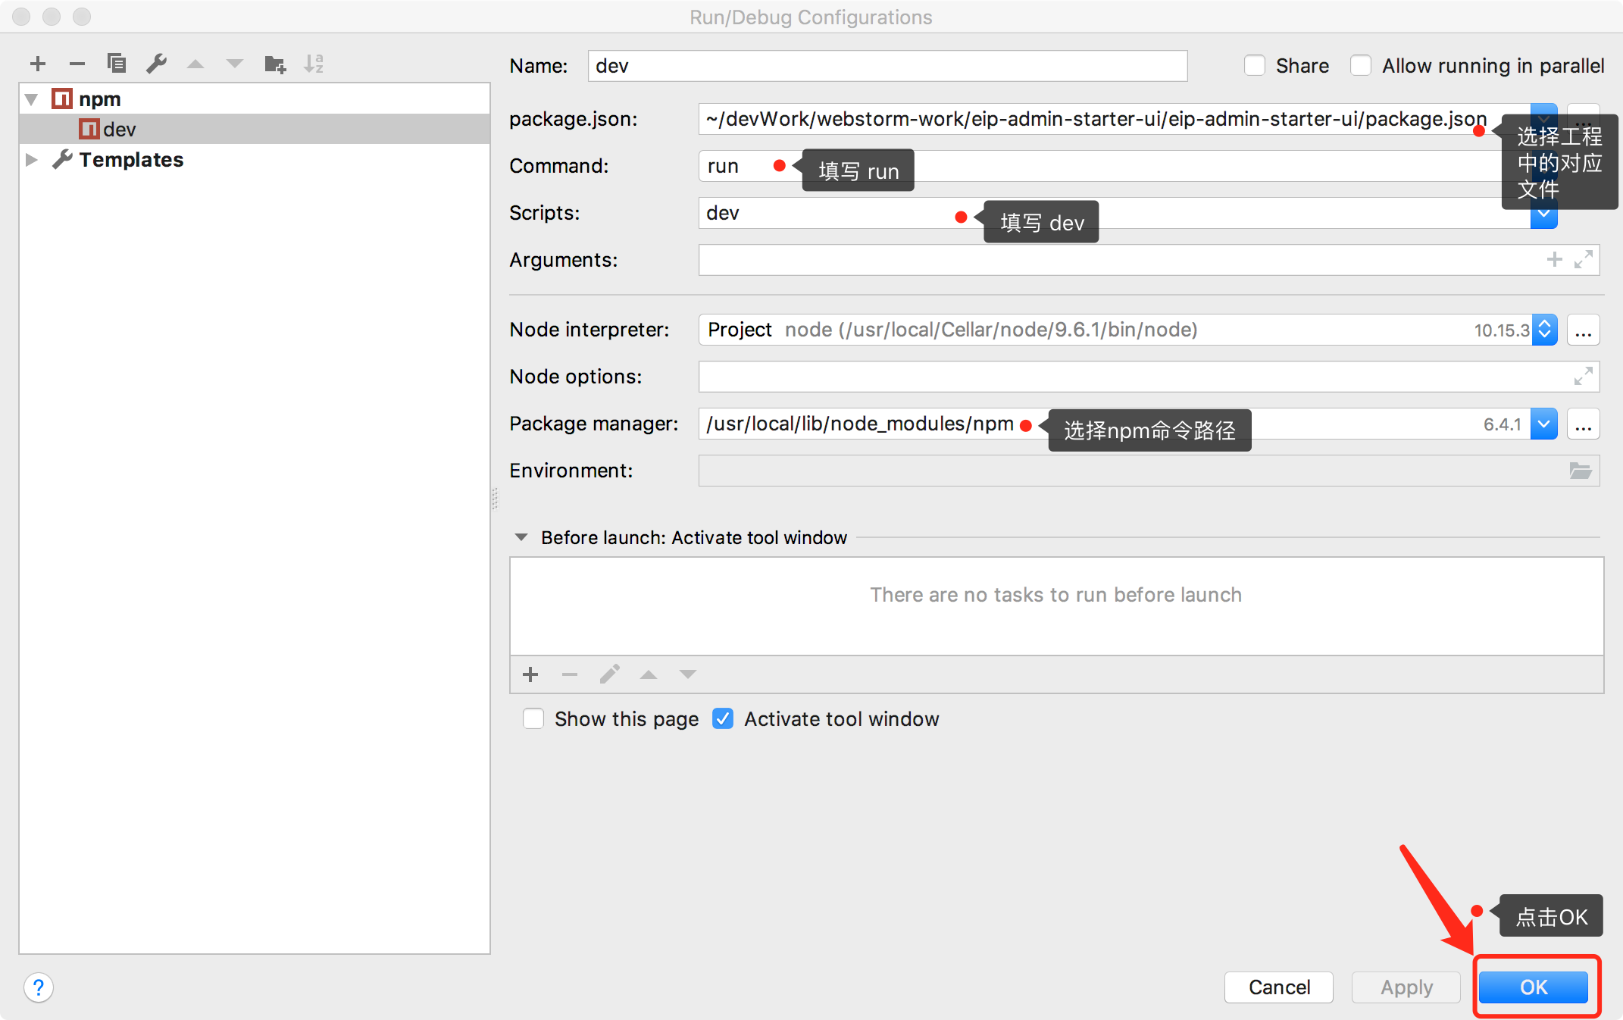Click the copy configuration icon
Image resolution: width=1623 pixels, height=1020 pixels.
(x=117, y=64)
